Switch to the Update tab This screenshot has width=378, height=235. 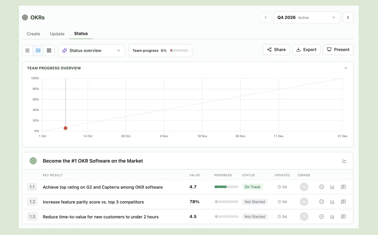pos(57,34)
